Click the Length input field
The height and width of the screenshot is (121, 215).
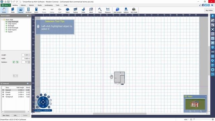pyautogui.click(x=26, y=55)
